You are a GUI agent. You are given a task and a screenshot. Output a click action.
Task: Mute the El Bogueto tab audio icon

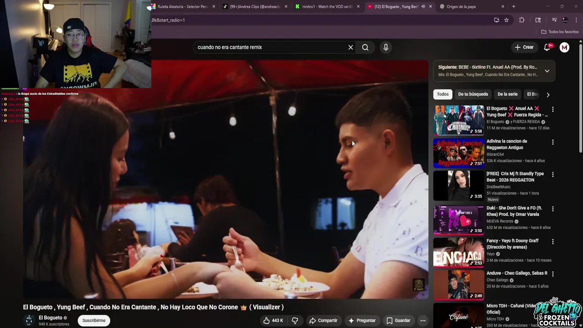(x=423, y=6)
